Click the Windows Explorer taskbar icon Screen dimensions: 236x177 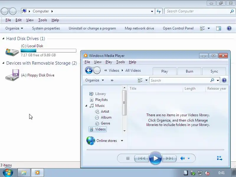[24, 173]
